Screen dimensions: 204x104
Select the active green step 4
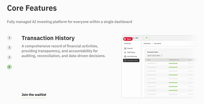click(x=9, y=67)
